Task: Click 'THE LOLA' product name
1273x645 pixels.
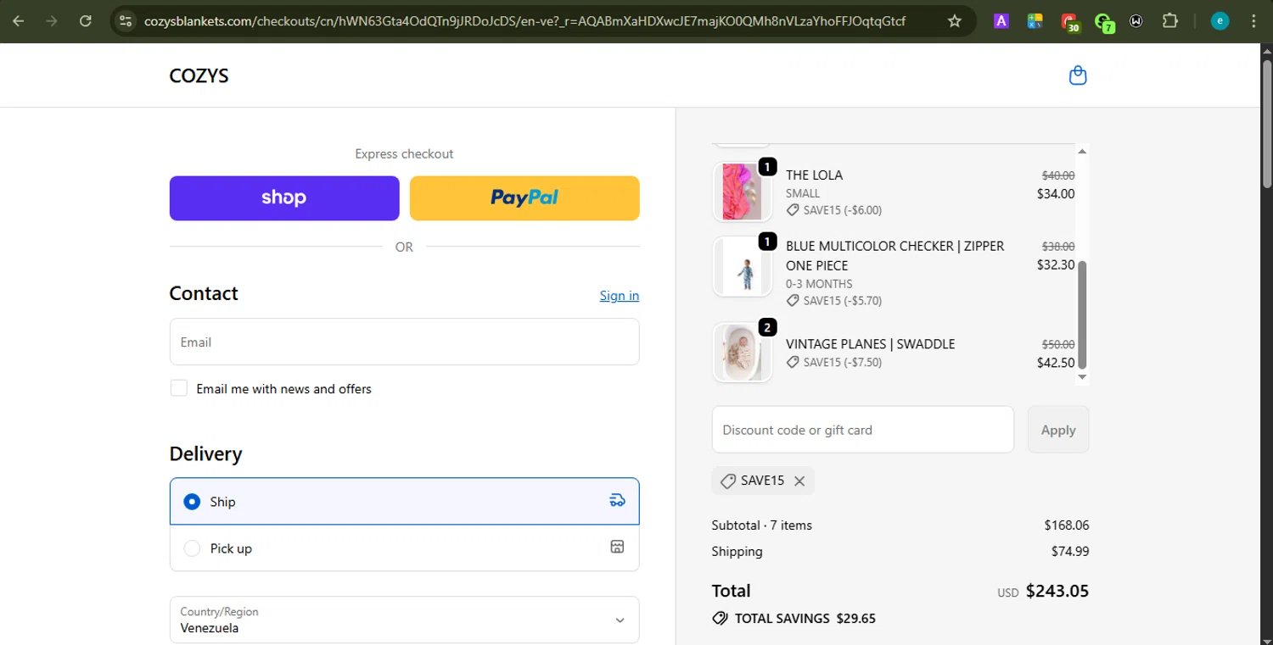Action: [815, 175]
